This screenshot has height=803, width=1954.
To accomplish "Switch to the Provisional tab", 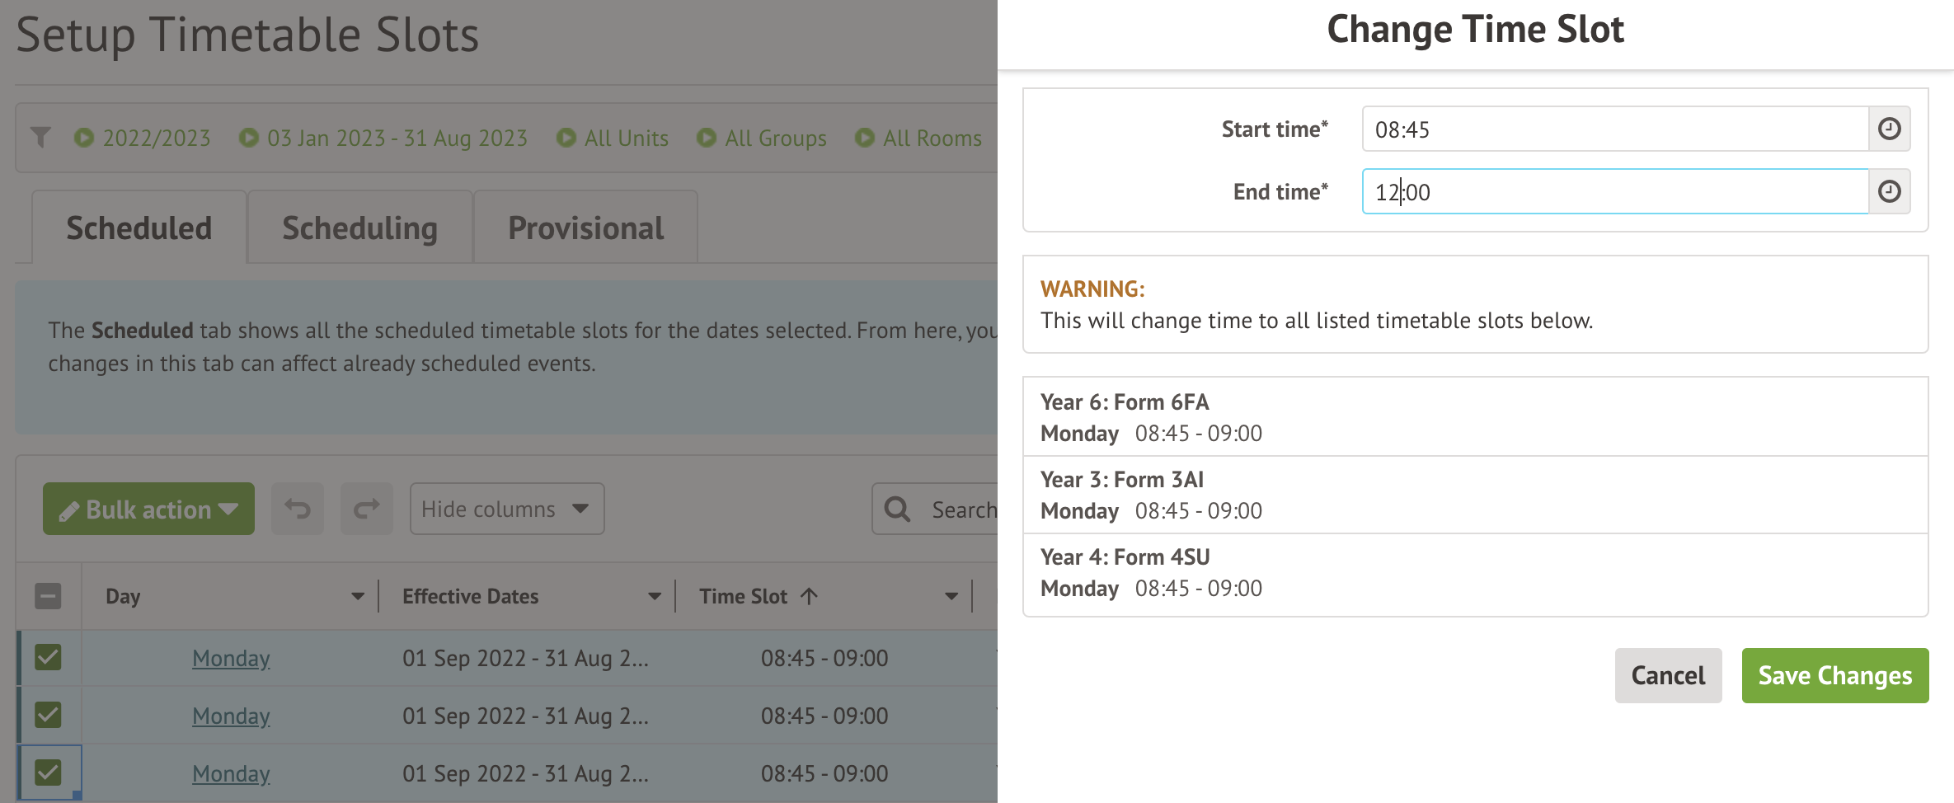I will point(585,228).
